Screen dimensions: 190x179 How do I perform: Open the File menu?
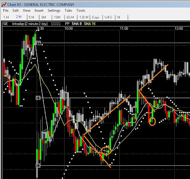point(6,10)
